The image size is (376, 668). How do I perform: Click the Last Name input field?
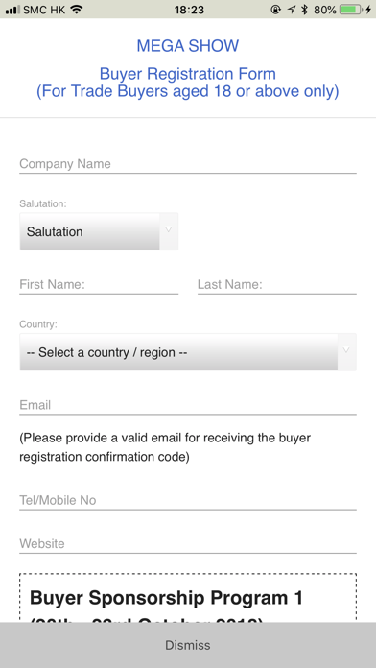[x=277, y=285]
